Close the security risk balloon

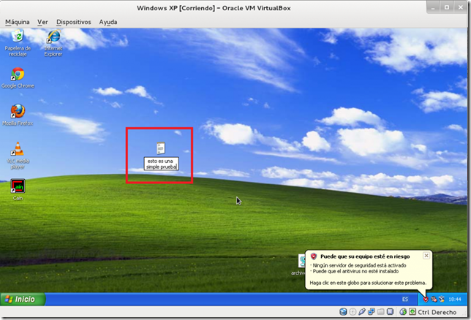coord(426,256)
